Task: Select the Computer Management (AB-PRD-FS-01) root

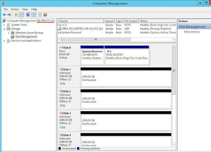Action: [31, 21]
